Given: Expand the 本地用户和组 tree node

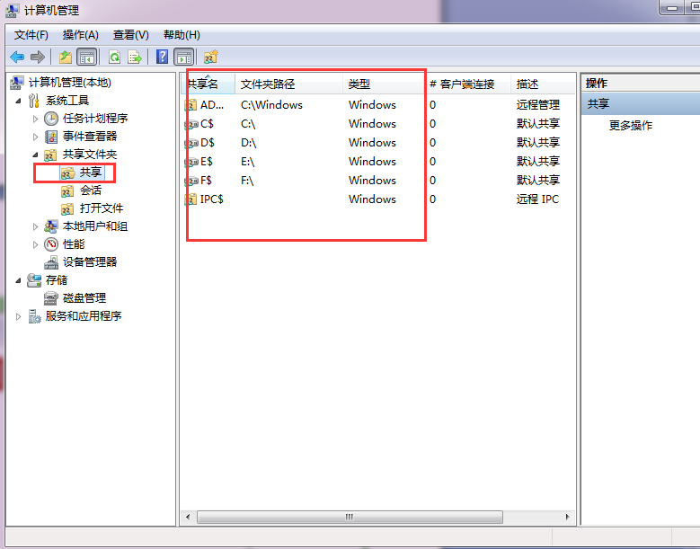Looking at the screenshot, I should (35, 226).
